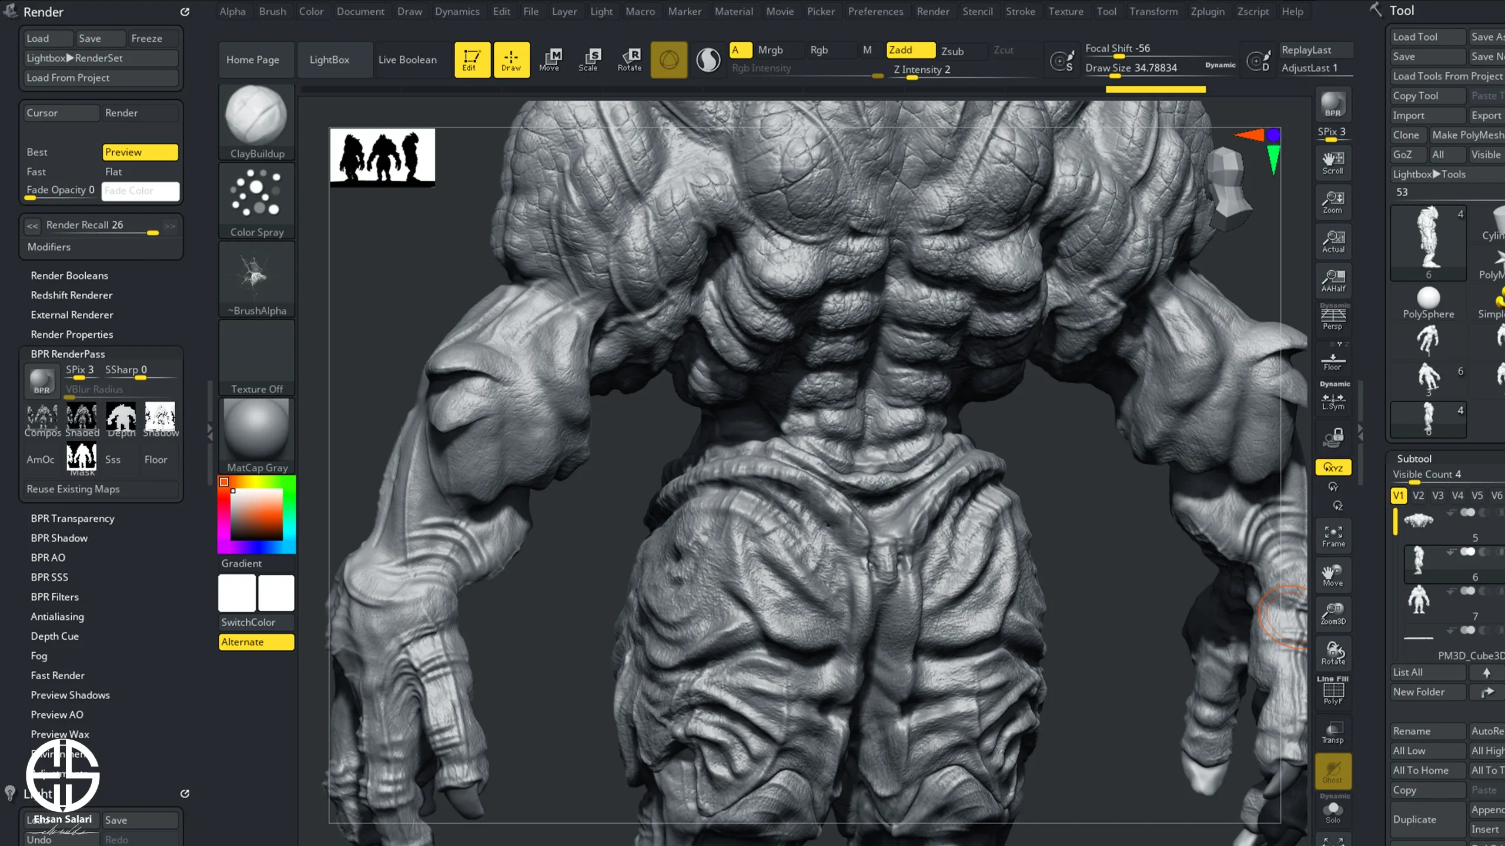The image size is (1505, 846).
Task: Set canvas to Actual size
Action: [x=1333, y=241]
